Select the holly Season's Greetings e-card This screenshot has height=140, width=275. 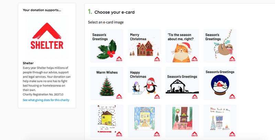point(107,46)
